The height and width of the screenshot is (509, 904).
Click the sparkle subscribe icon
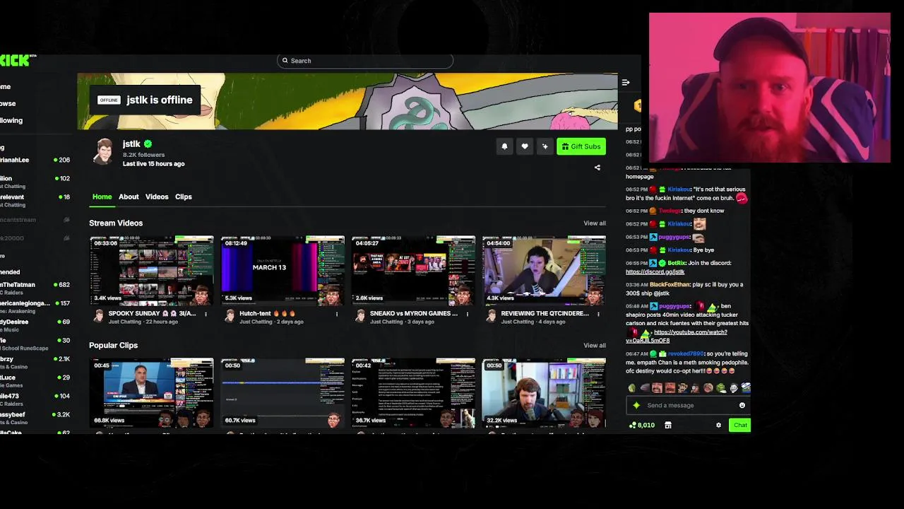coord(545,146)
